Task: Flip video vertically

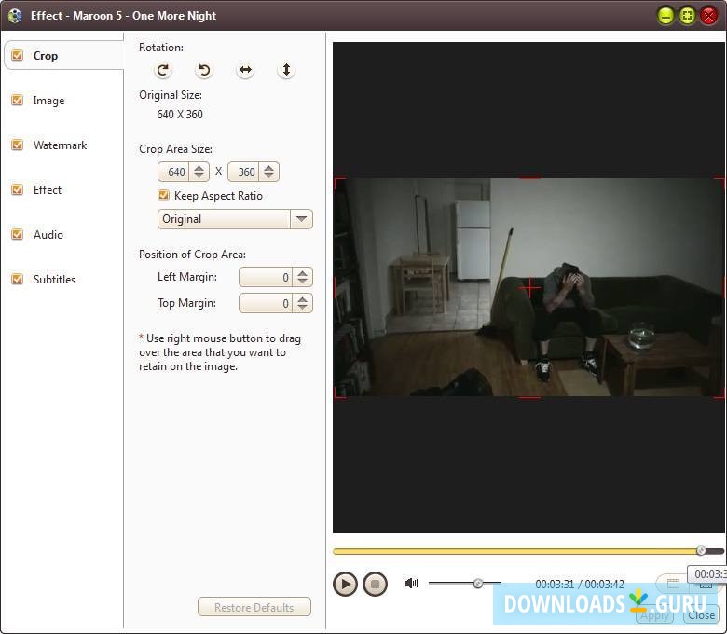Action: [286, 70]
